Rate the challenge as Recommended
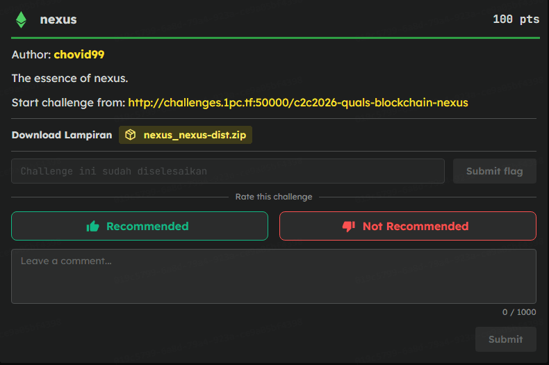 [139, 226]
